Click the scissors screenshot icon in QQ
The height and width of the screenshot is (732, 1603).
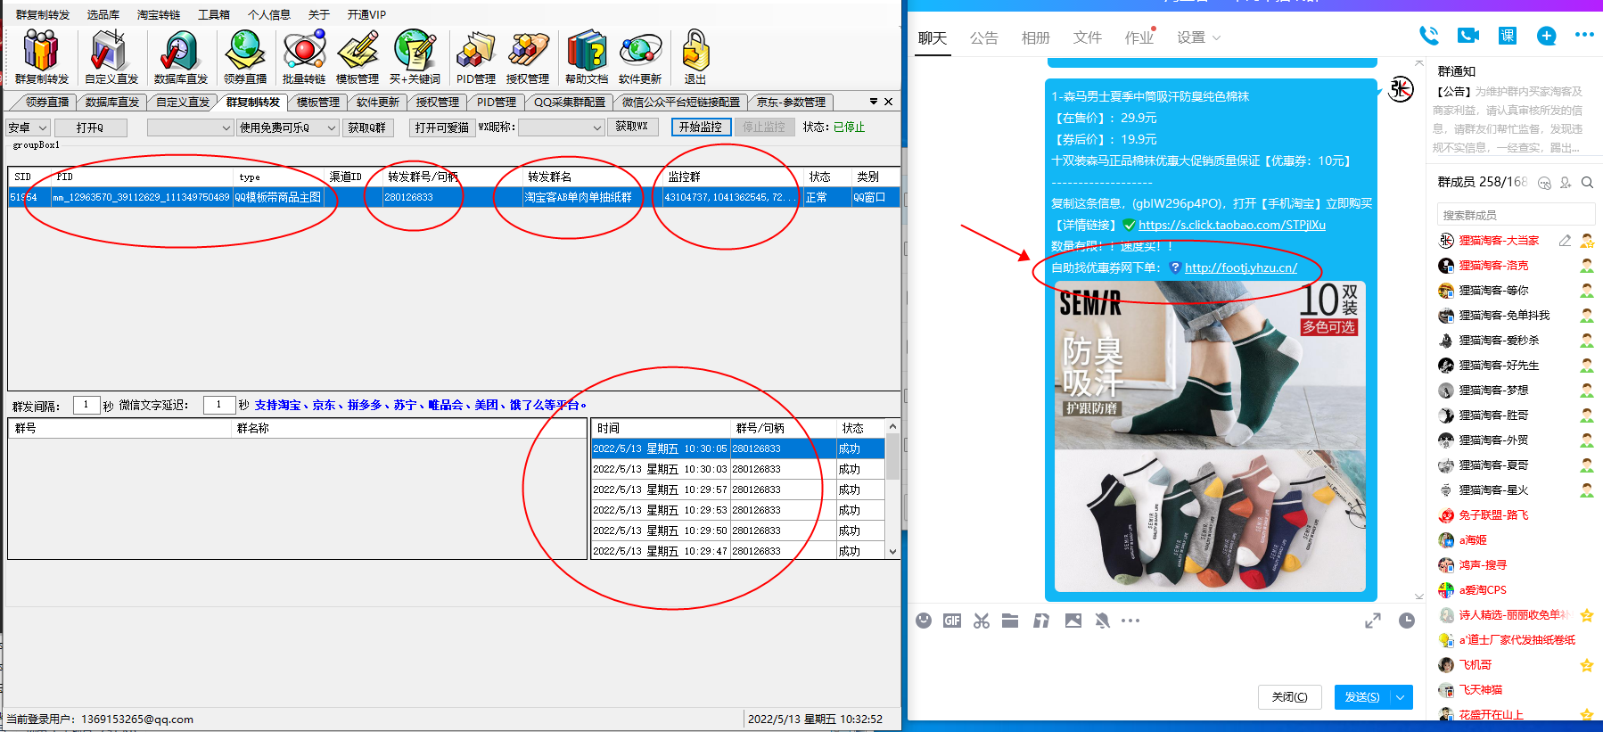pyautogui.click(x=982, y=621)
